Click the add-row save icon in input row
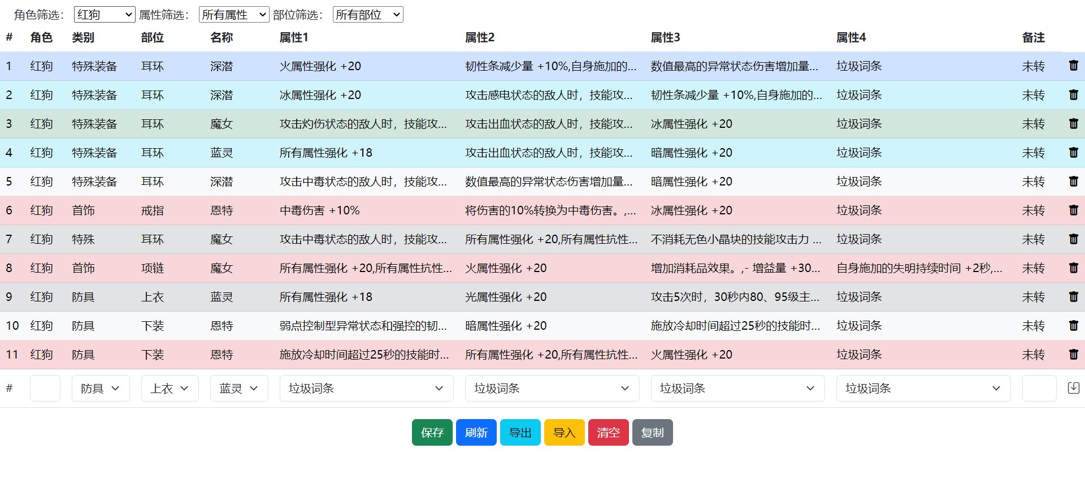1085x483 pixels. [1074, 388]
